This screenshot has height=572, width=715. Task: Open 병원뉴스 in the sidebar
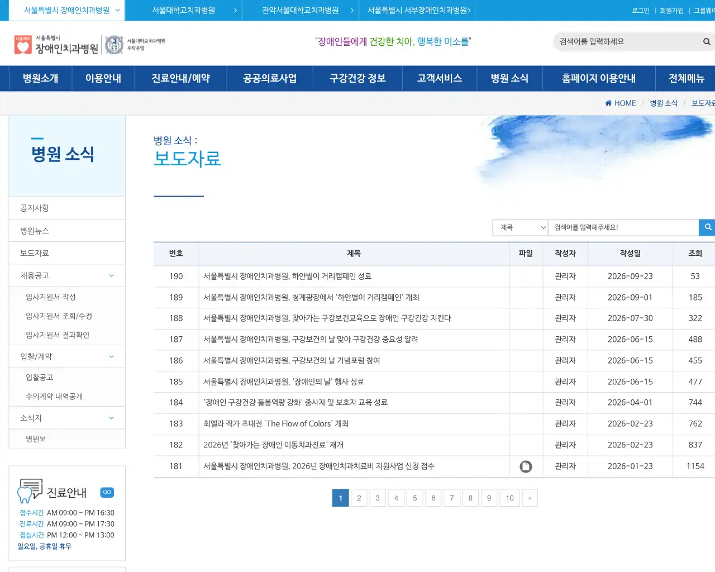coord(67,231)
